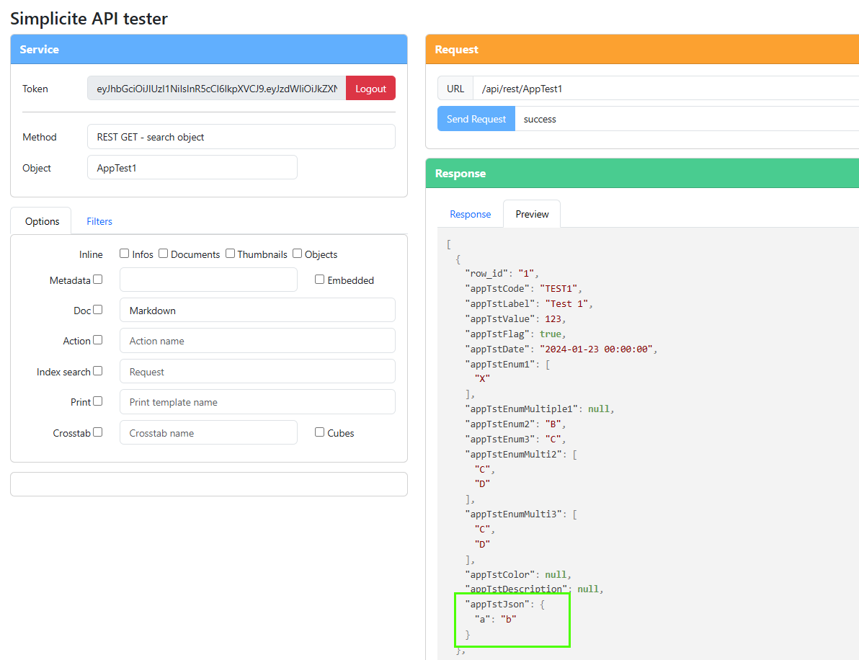This screenshot has width=859, height=660.
Task: Click the Send Request button
Action: click(x=476, y=119)
